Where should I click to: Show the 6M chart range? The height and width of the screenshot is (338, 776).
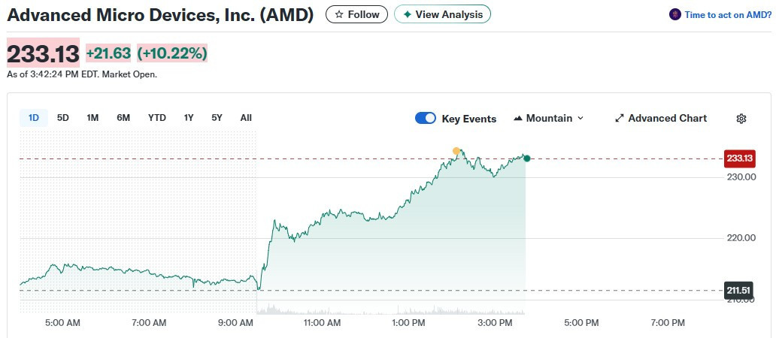(123, 117)
